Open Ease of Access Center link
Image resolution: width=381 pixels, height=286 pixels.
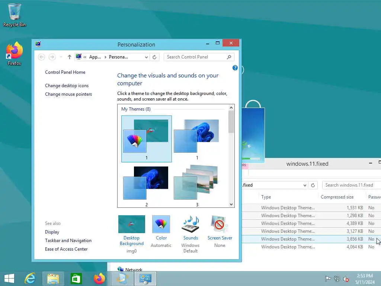pos(66,249)
